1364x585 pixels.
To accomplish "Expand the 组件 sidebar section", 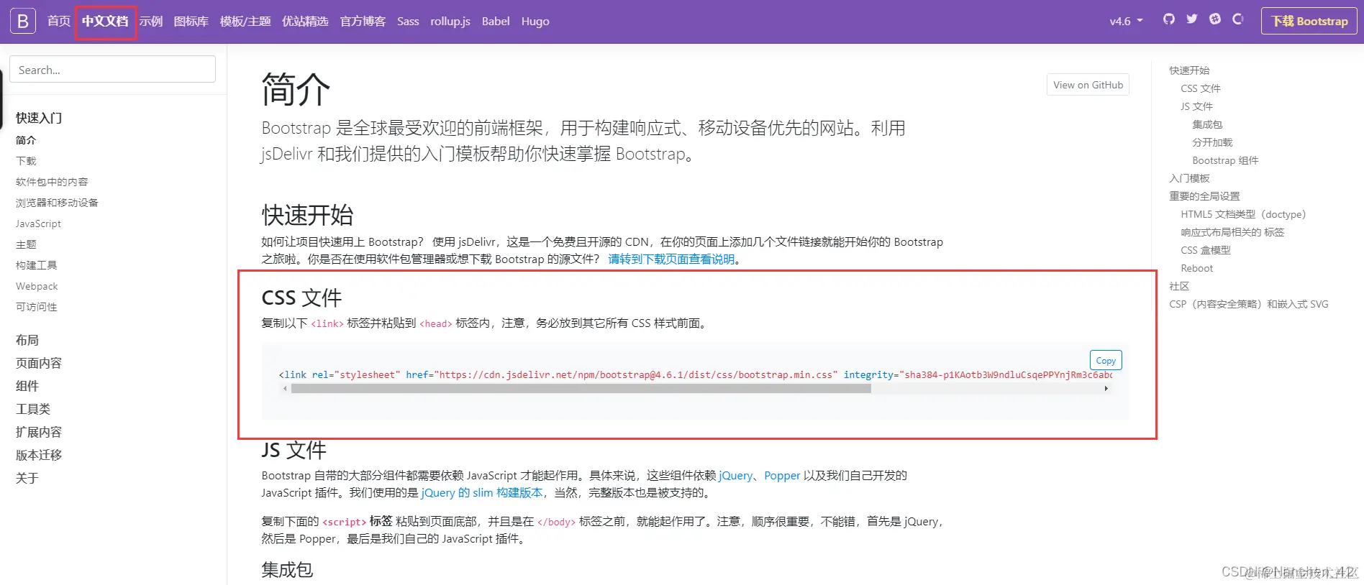I will pos(27,387).
